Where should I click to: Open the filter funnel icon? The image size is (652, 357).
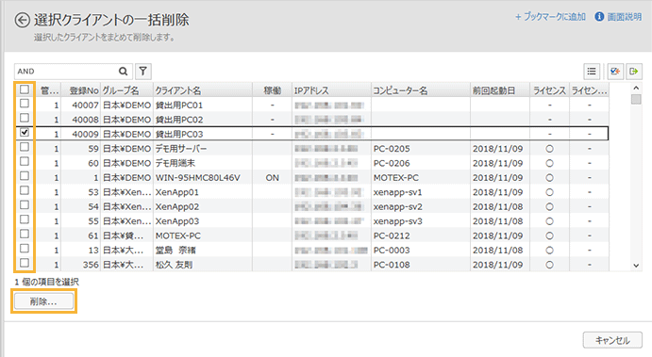[143, 72]
